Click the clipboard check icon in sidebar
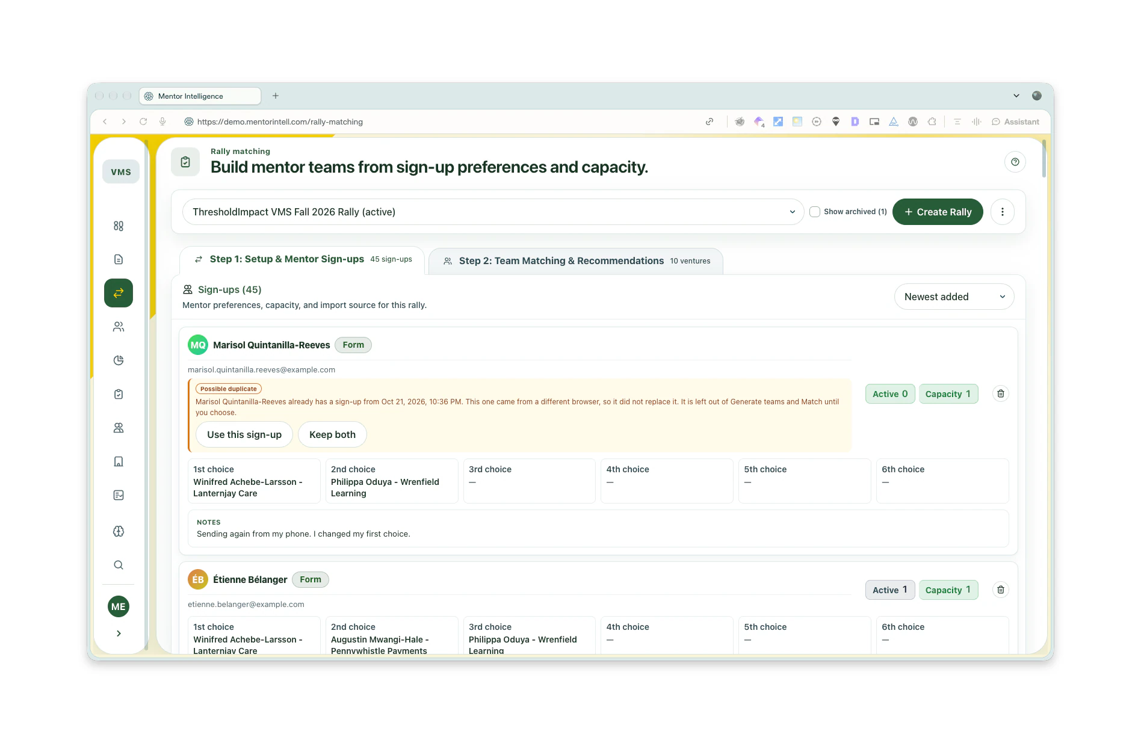 [119, 394]
